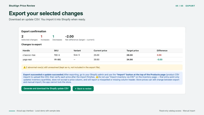The height and width of the screenshot is (115, 204).
Task: Click target price '34.90'
Action: click(x=130, y=60)
